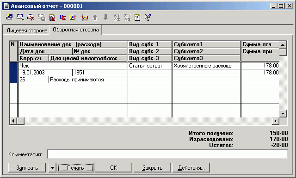Click the Sort descending Z-A icon
The width and height of the screenshot is (296, 178).
128,18
